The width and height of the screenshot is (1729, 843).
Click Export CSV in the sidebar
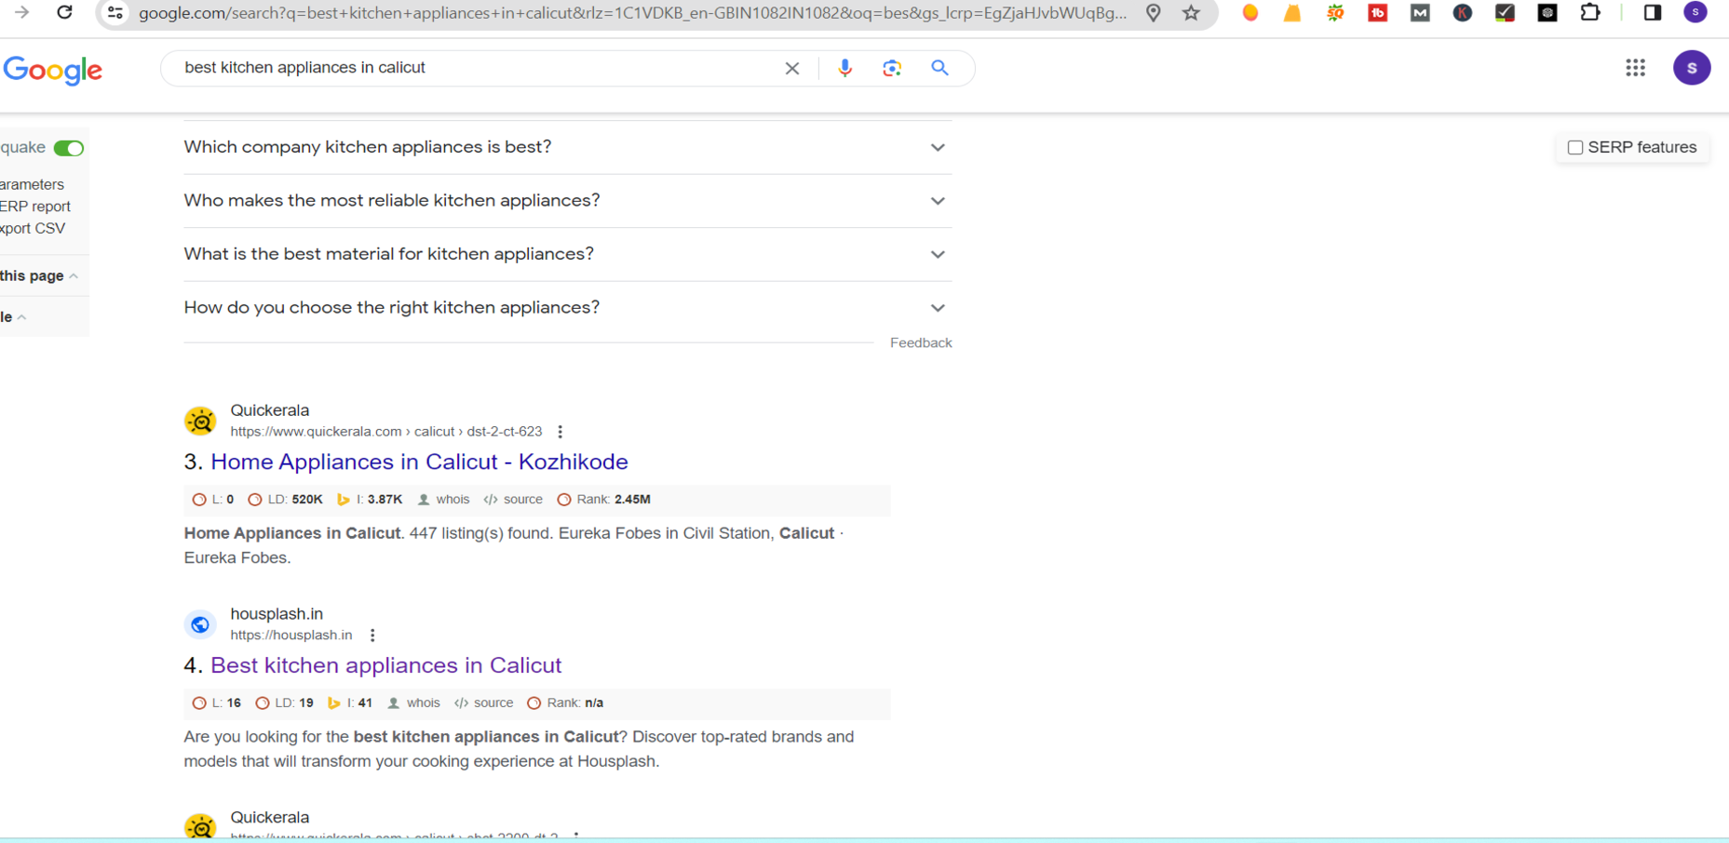pos(33,228)
